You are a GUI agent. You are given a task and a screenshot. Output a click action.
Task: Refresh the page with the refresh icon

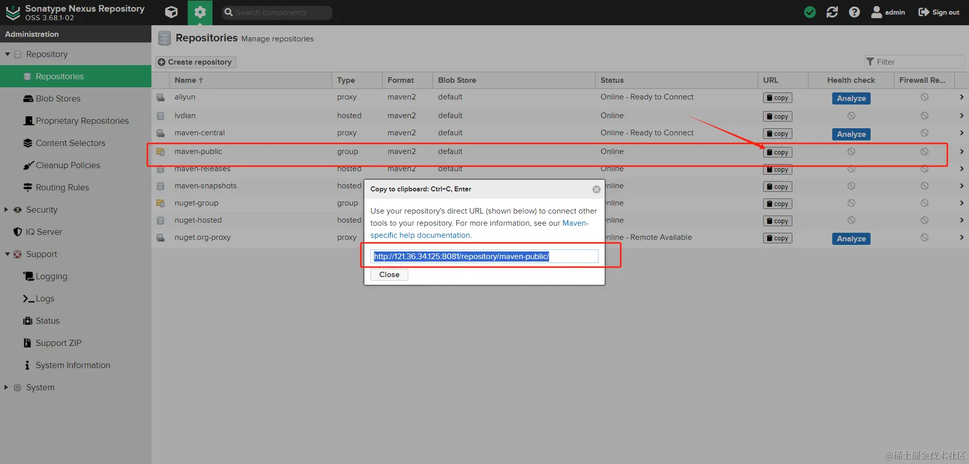pyautogui.click(x=832, y=12)
